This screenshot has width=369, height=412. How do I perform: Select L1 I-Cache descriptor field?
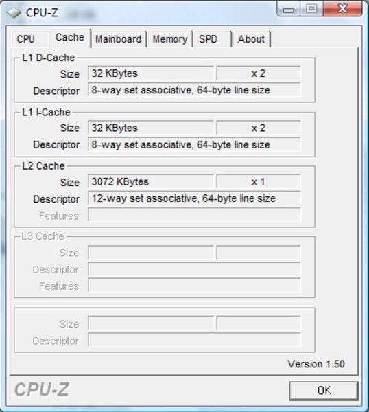coord(194,144)
